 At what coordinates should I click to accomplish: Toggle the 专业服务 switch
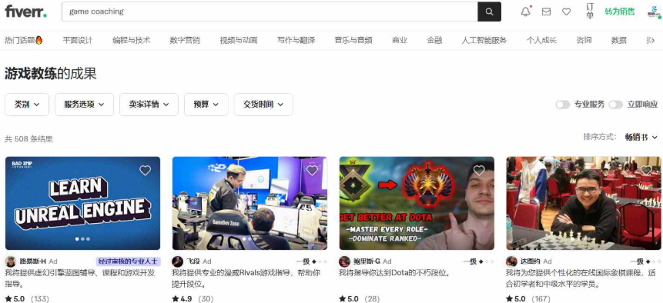[x=563, y=105]
